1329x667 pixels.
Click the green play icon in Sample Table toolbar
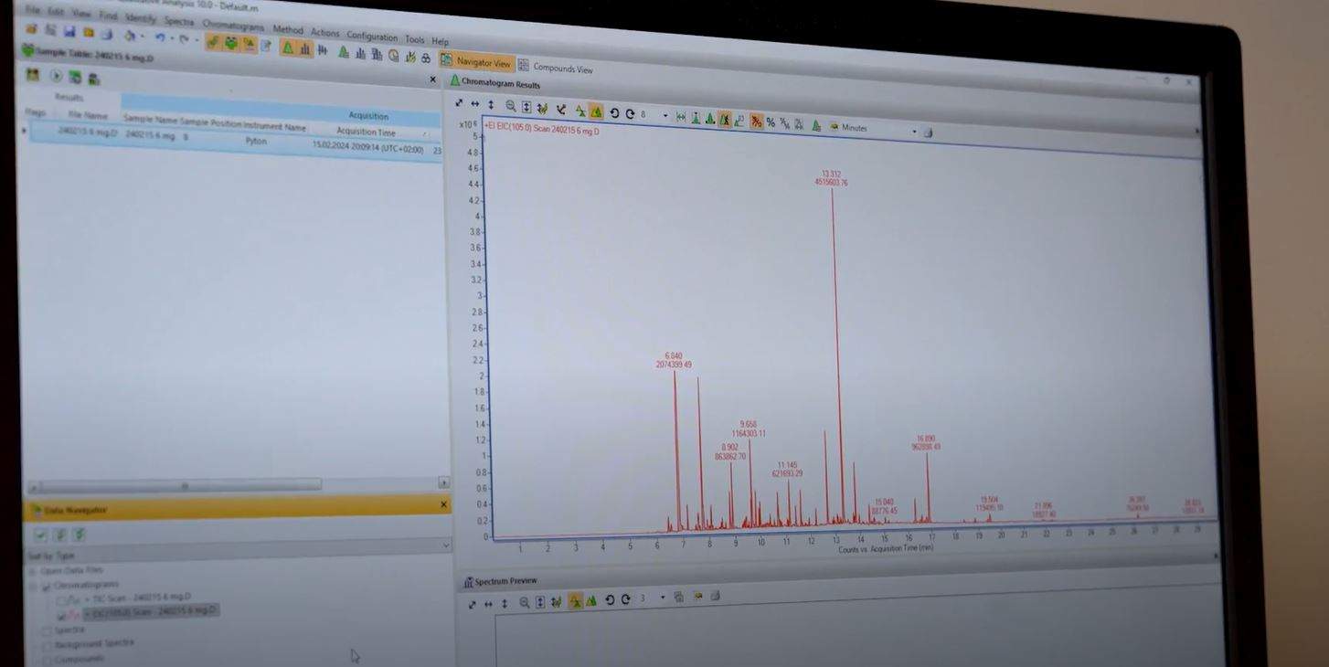tap(56, 77)
